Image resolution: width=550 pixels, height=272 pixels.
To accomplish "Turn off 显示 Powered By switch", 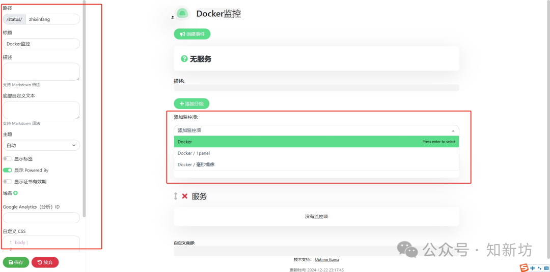I will pos(7,171).
